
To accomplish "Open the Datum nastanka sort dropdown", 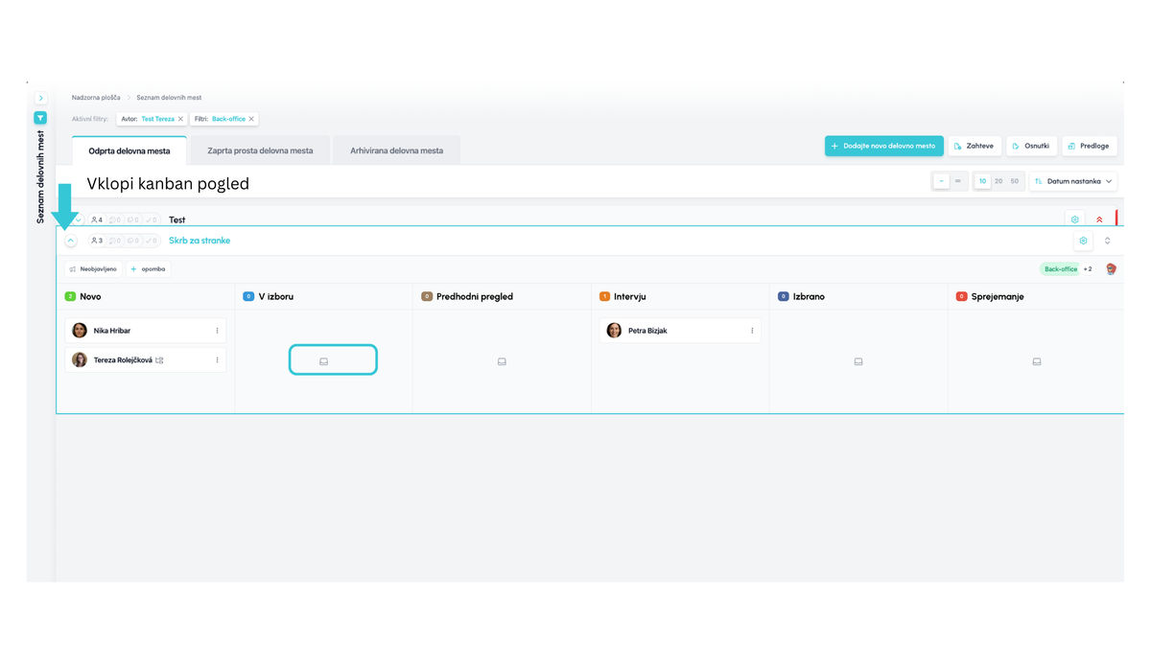I will click(x=1073, y=181).
